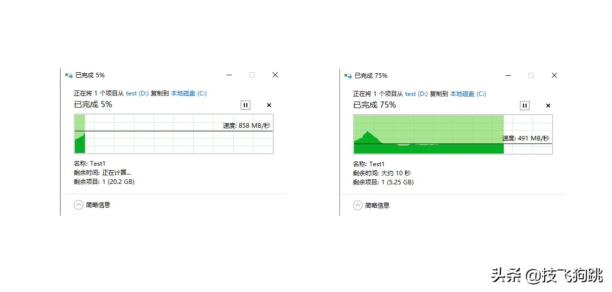This screenshot has height=292, width=612.
Task: Close the 已完成 5% dialog window
Action: 275,75
